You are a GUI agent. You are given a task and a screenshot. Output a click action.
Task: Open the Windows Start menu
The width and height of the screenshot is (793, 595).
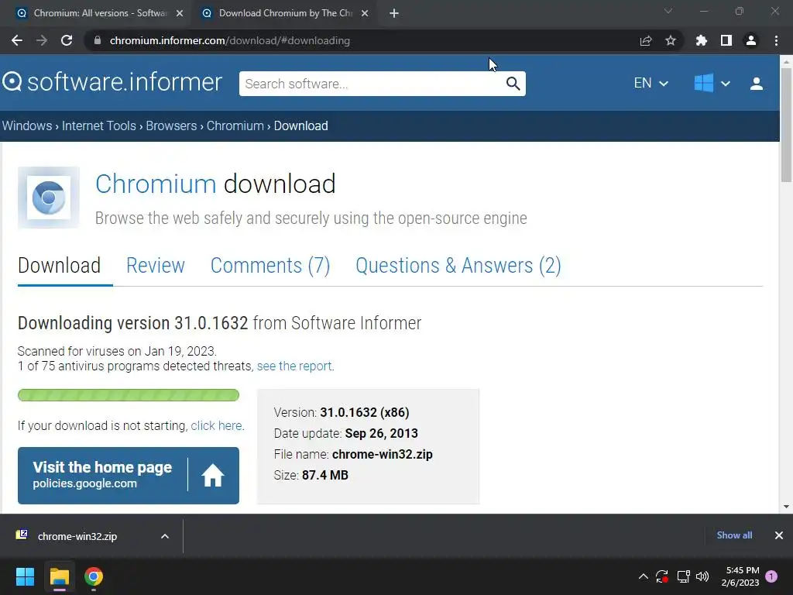[25, 576]
